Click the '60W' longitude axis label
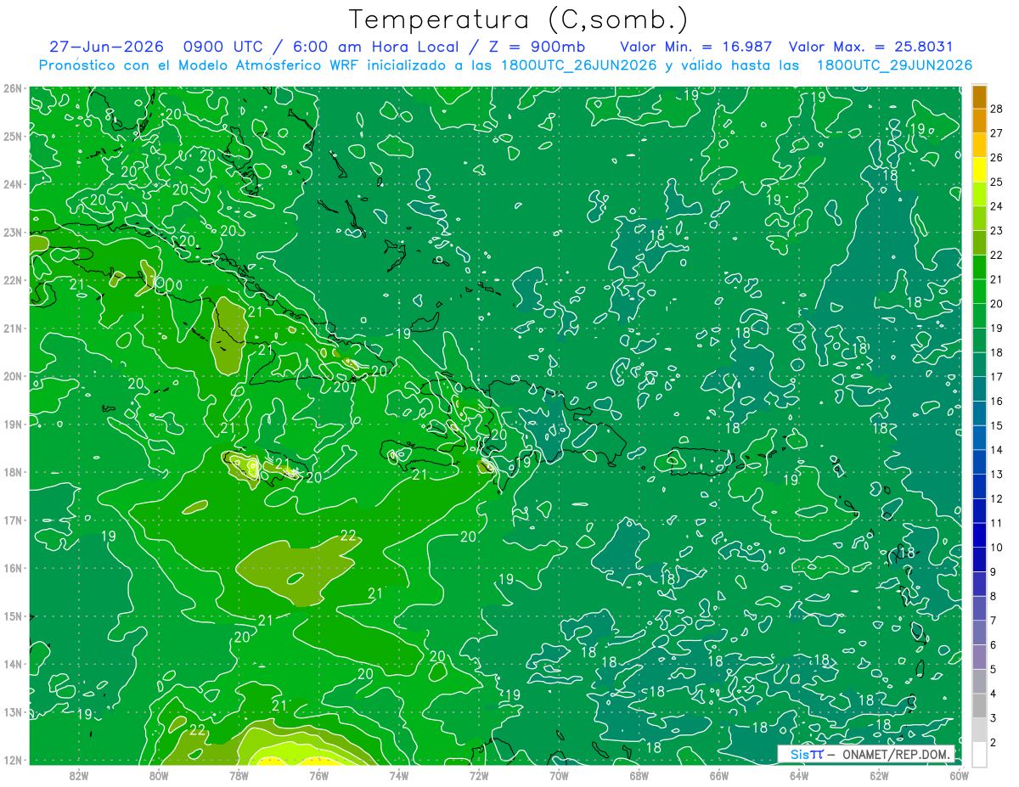1019x787 pixels. click(x=958, y=775)
